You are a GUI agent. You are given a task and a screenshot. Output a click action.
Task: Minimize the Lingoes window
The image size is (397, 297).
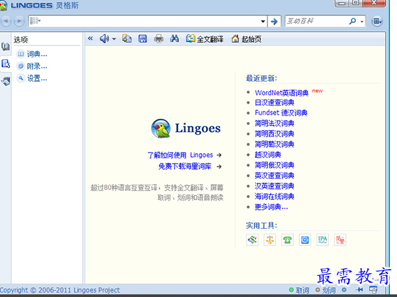click(x=342, y=3)
